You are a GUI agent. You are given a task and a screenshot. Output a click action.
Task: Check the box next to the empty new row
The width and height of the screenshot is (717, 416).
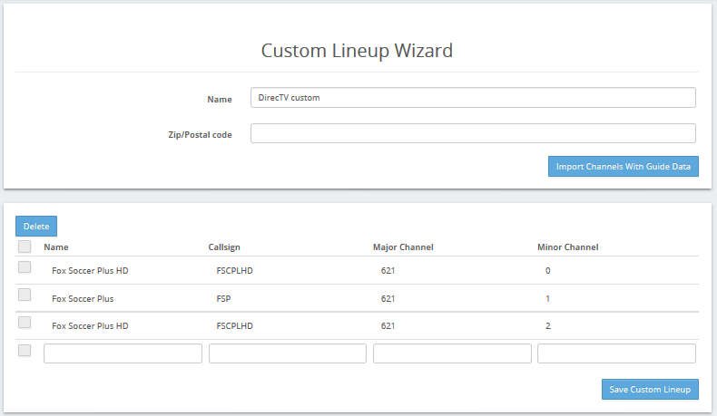25,350
